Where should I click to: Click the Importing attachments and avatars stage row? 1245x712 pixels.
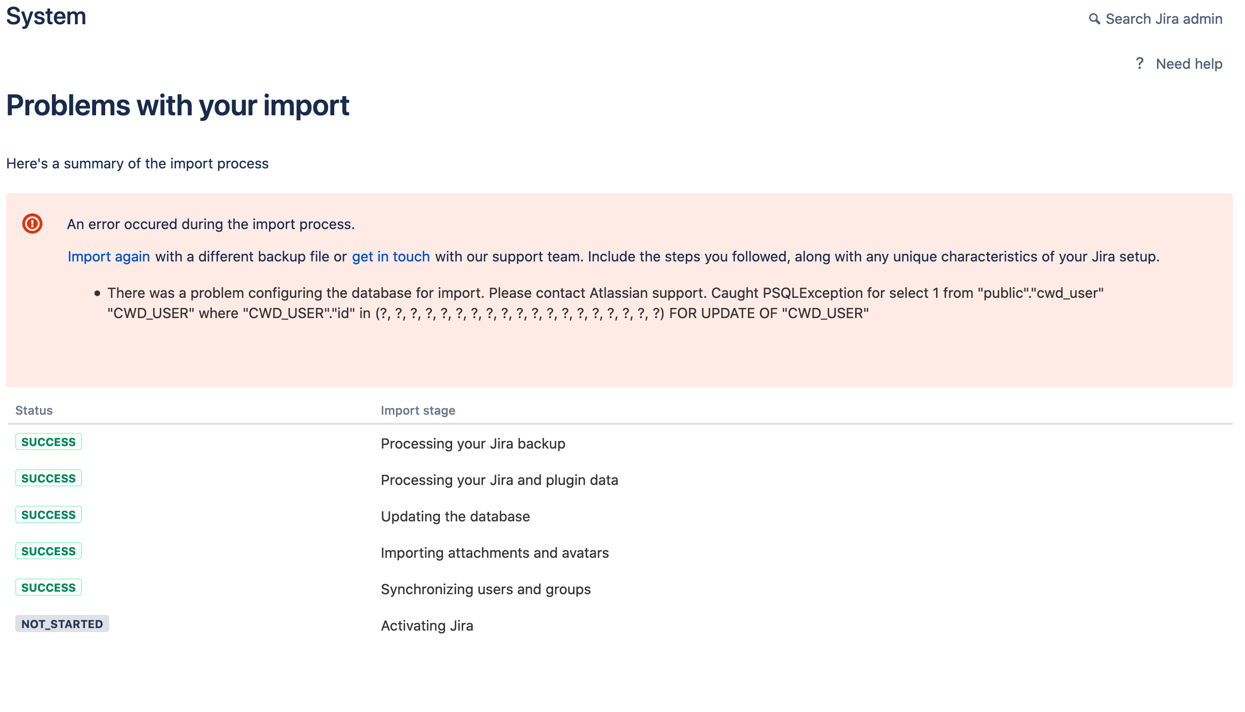tap(495, 553)
